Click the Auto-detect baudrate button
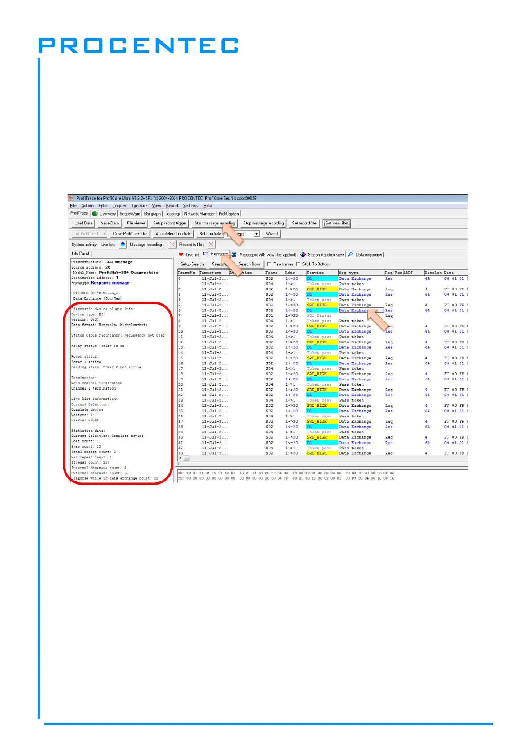530x750 pixels. (173, 234)
